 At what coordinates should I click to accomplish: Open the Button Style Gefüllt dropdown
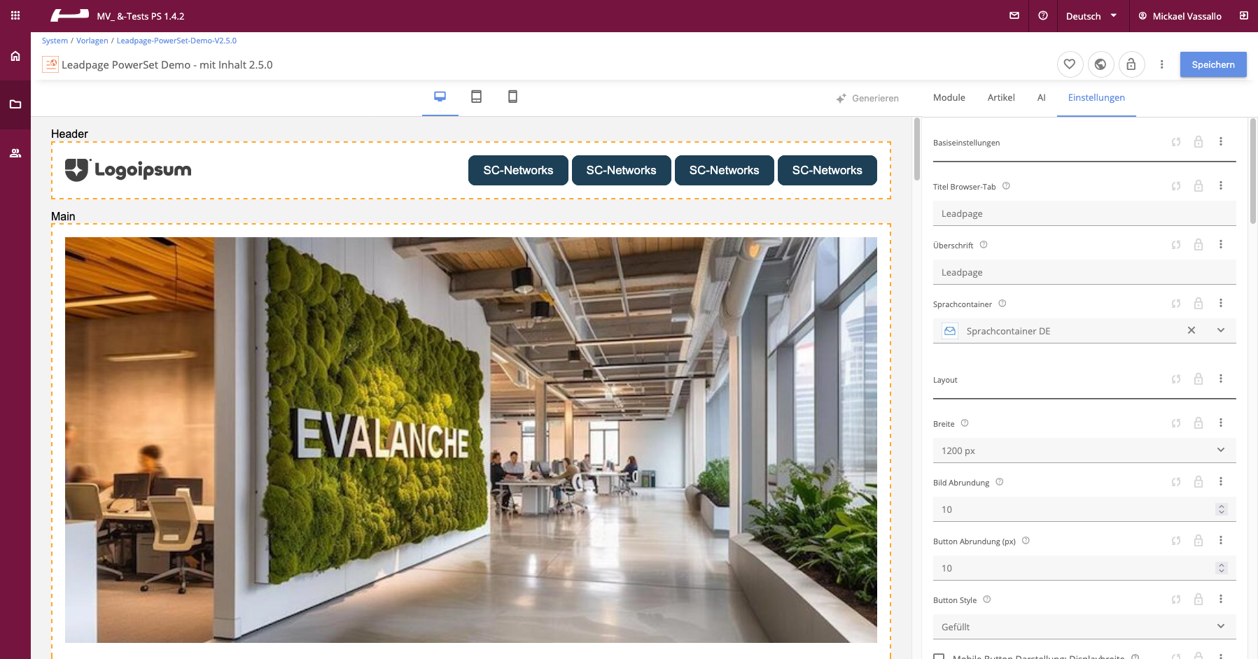(1084, 627)
